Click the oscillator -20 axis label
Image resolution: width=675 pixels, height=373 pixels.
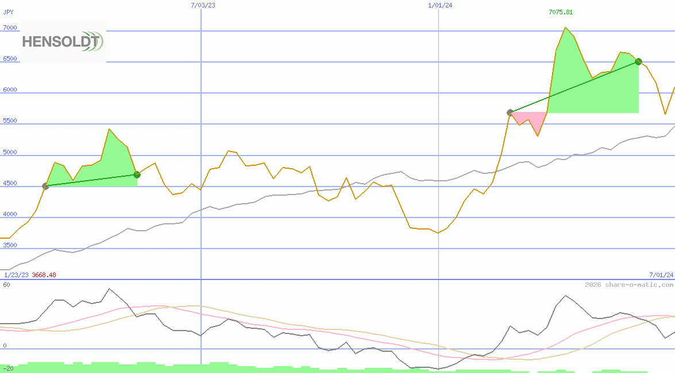click(8, 368)
